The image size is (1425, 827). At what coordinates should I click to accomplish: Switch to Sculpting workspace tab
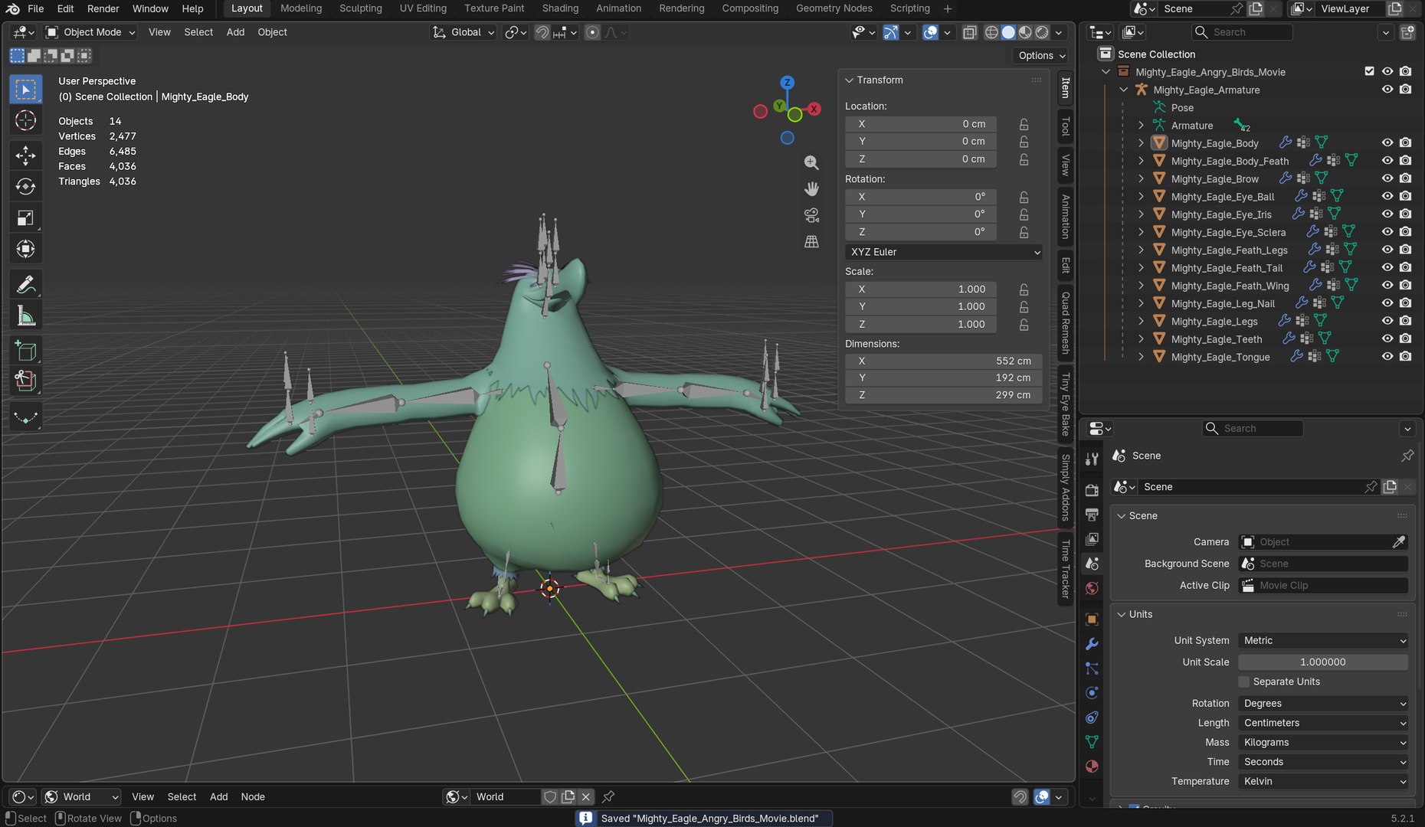360,8
